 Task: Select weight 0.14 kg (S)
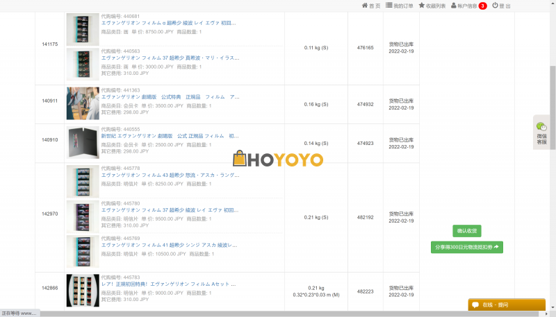[x=316, y=144]
